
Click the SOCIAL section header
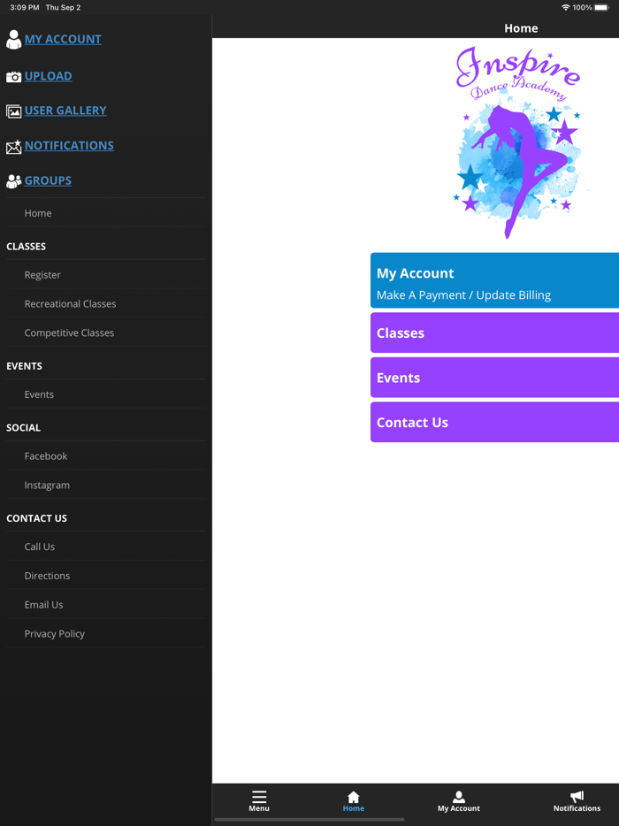pyautogui.click(x=23, y=427)
